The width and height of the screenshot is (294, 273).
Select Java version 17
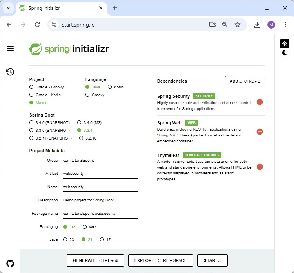tap(105, 239)
